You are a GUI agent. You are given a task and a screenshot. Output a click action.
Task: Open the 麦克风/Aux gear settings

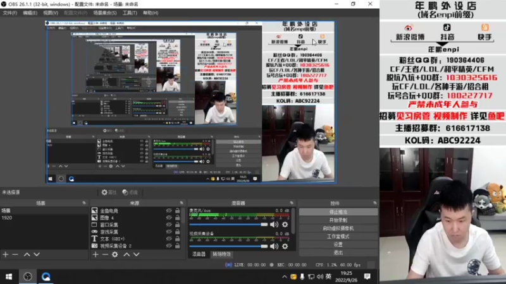pos(285,225)
